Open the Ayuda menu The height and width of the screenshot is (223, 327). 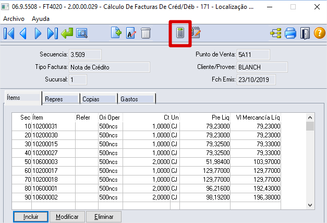pyautogui.click(x=41, y=19)
